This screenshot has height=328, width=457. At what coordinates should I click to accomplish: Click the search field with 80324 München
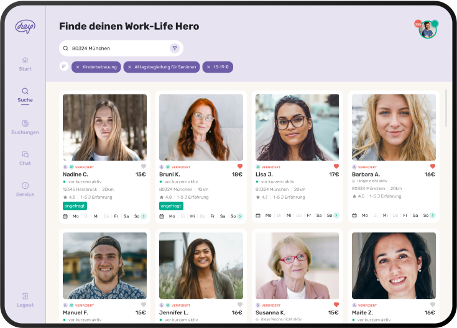tap(121, 48)
